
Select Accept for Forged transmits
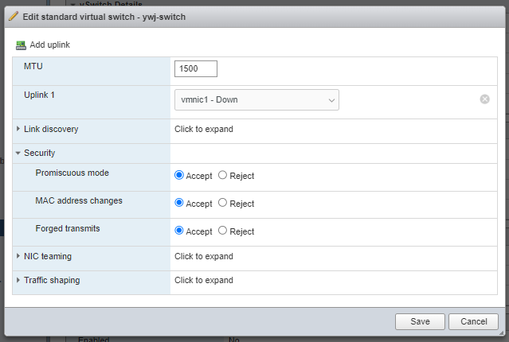[179, 231]
